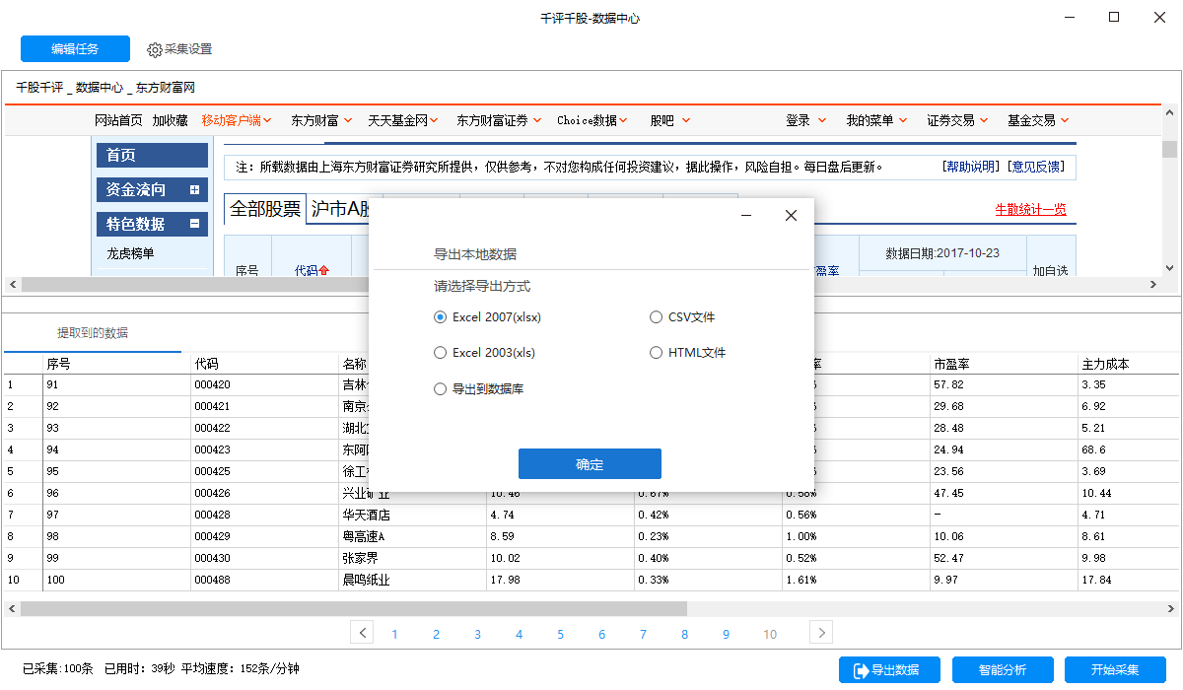Expand the 资金流向 plus icon

coord(194,189)
